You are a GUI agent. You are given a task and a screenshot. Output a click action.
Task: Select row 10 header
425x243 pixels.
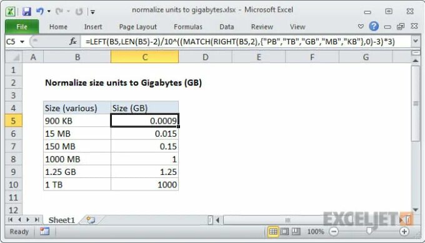[x=14, y=185]
